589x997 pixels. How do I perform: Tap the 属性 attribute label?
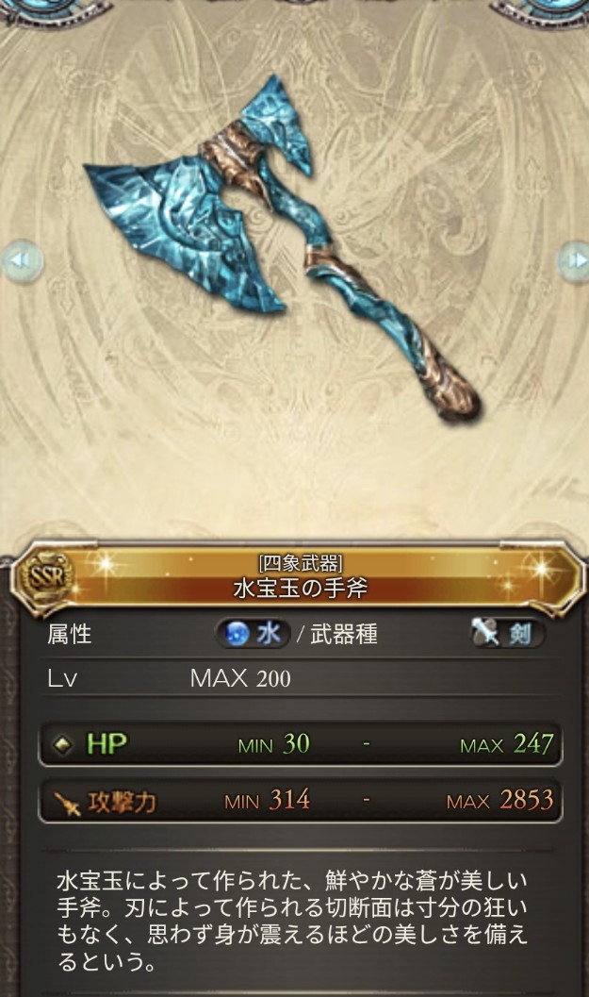[x=69, y=634]
